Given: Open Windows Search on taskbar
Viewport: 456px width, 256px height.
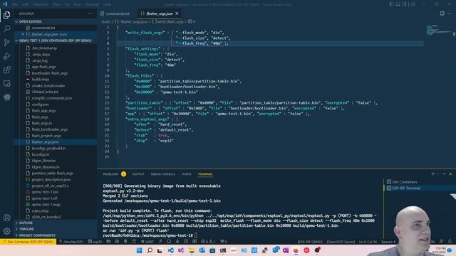Looking at the screenshot, I should (x=150, y=250).
